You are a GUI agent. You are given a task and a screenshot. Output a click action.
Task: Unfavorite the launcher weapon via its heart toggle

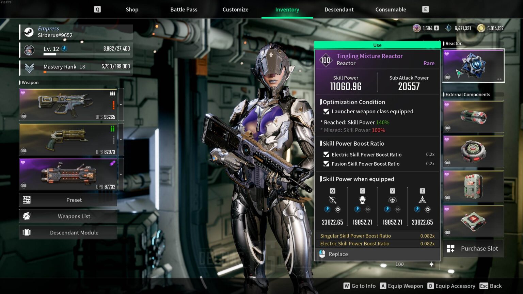click(23, 163)
